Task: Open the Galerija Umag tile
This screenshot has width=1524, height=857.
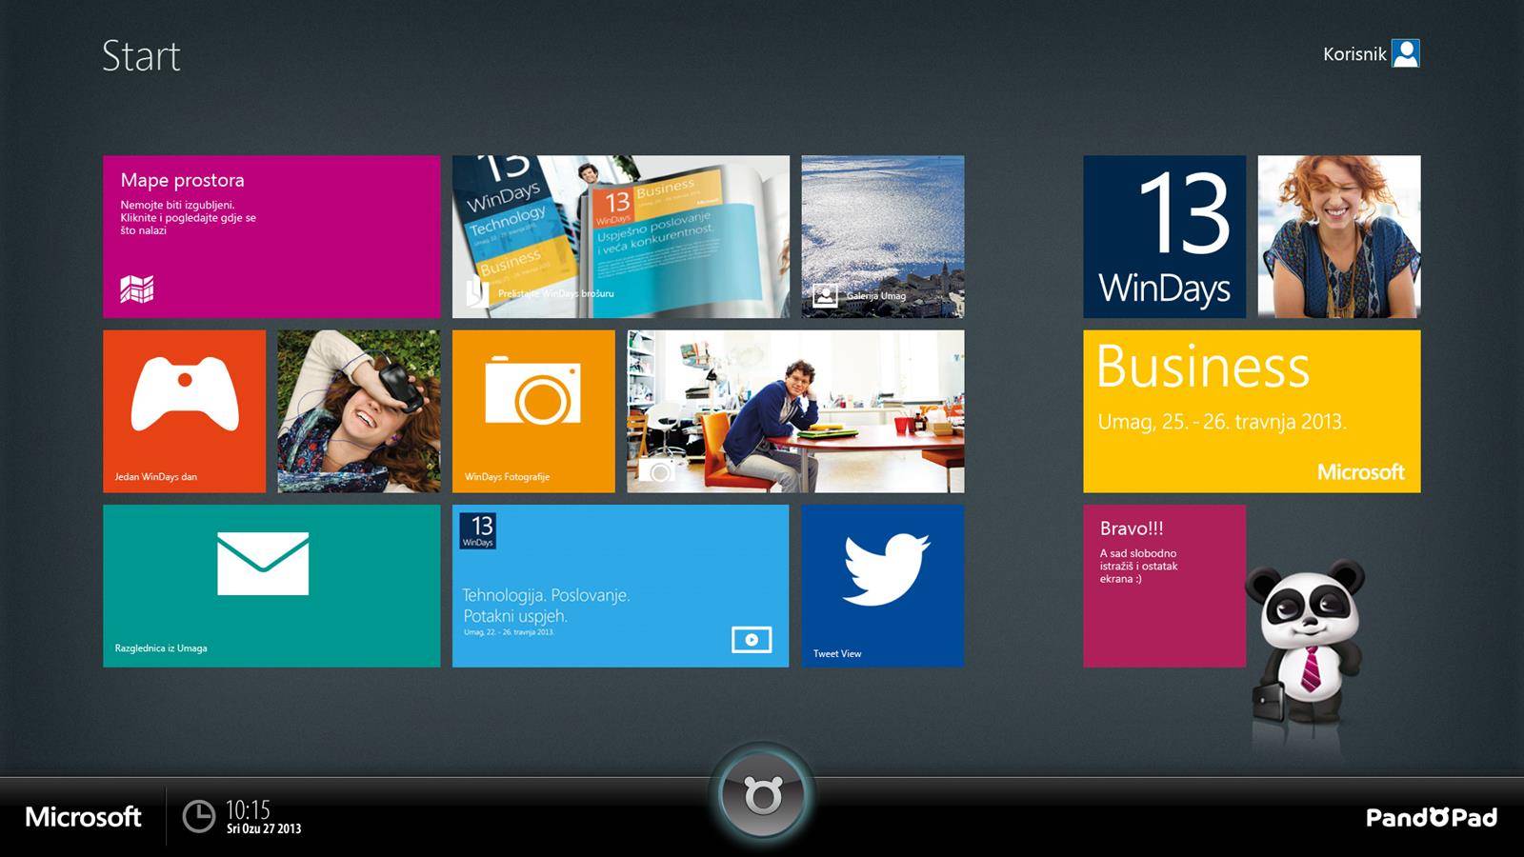Action: click(882, 236)
